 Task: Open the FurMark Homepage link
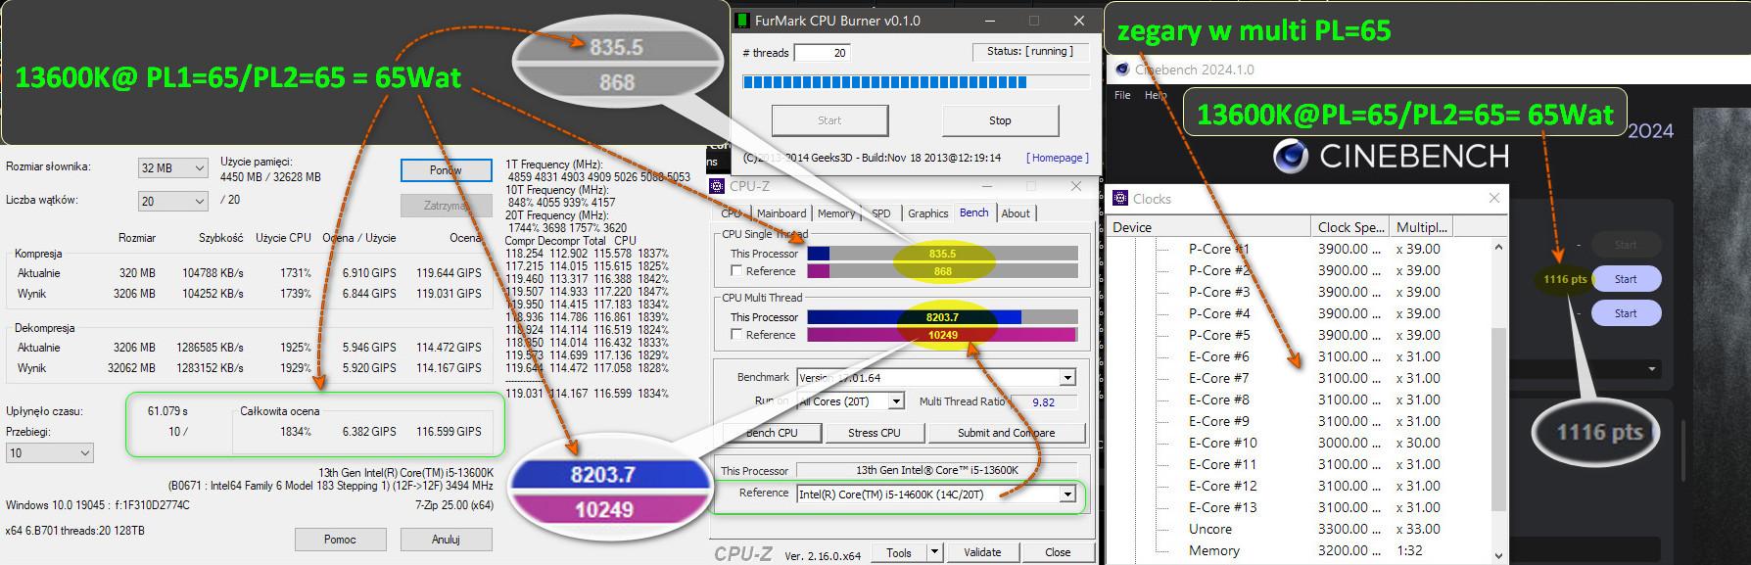(x=1055, y=158)
